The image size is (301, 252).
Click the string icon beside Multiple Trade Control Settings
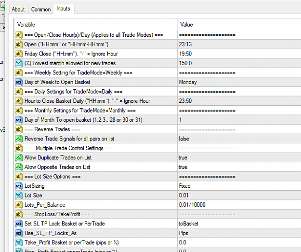point(19,148)
